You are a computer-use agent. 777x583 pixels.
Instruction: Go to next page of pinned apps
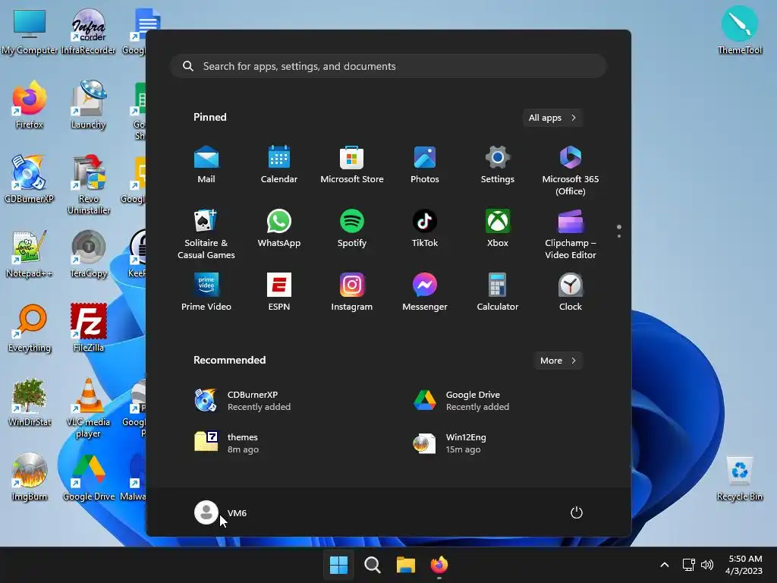point(619,236)
